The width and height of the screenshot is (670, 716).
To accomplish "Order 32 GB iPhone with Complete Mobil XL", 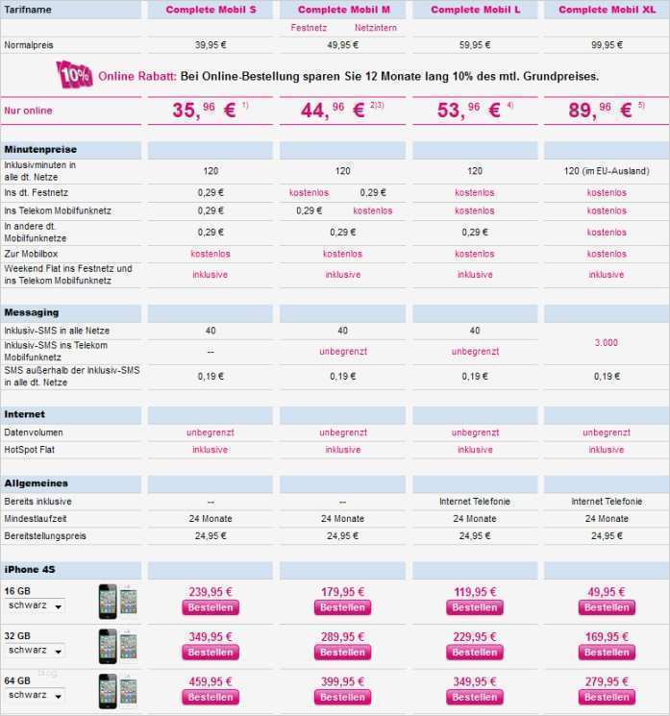I will pos(607,653).
